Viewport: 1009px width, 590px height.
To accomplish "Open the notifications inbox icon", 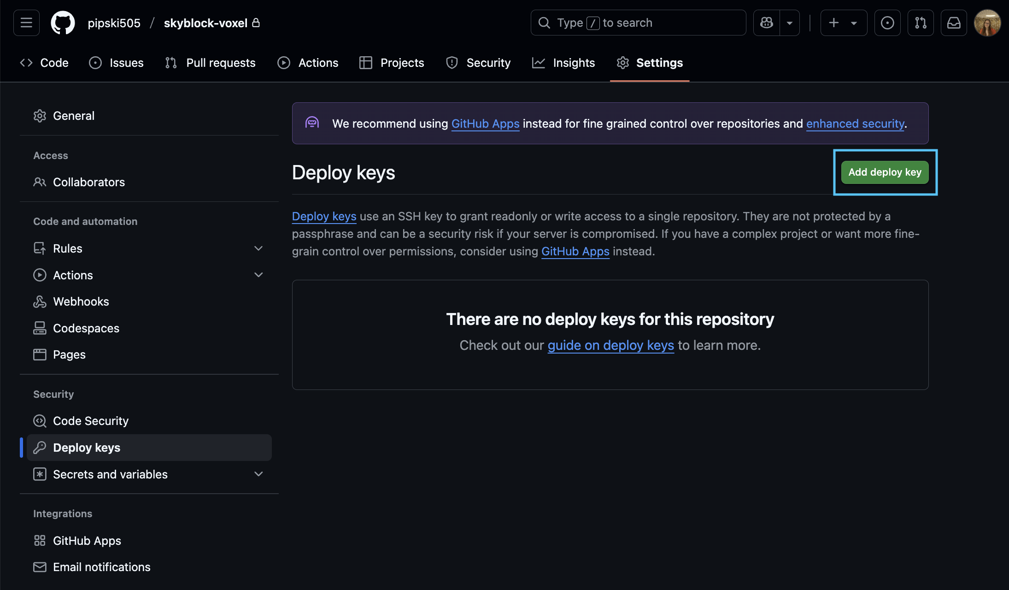I will [x=954, y=23].
